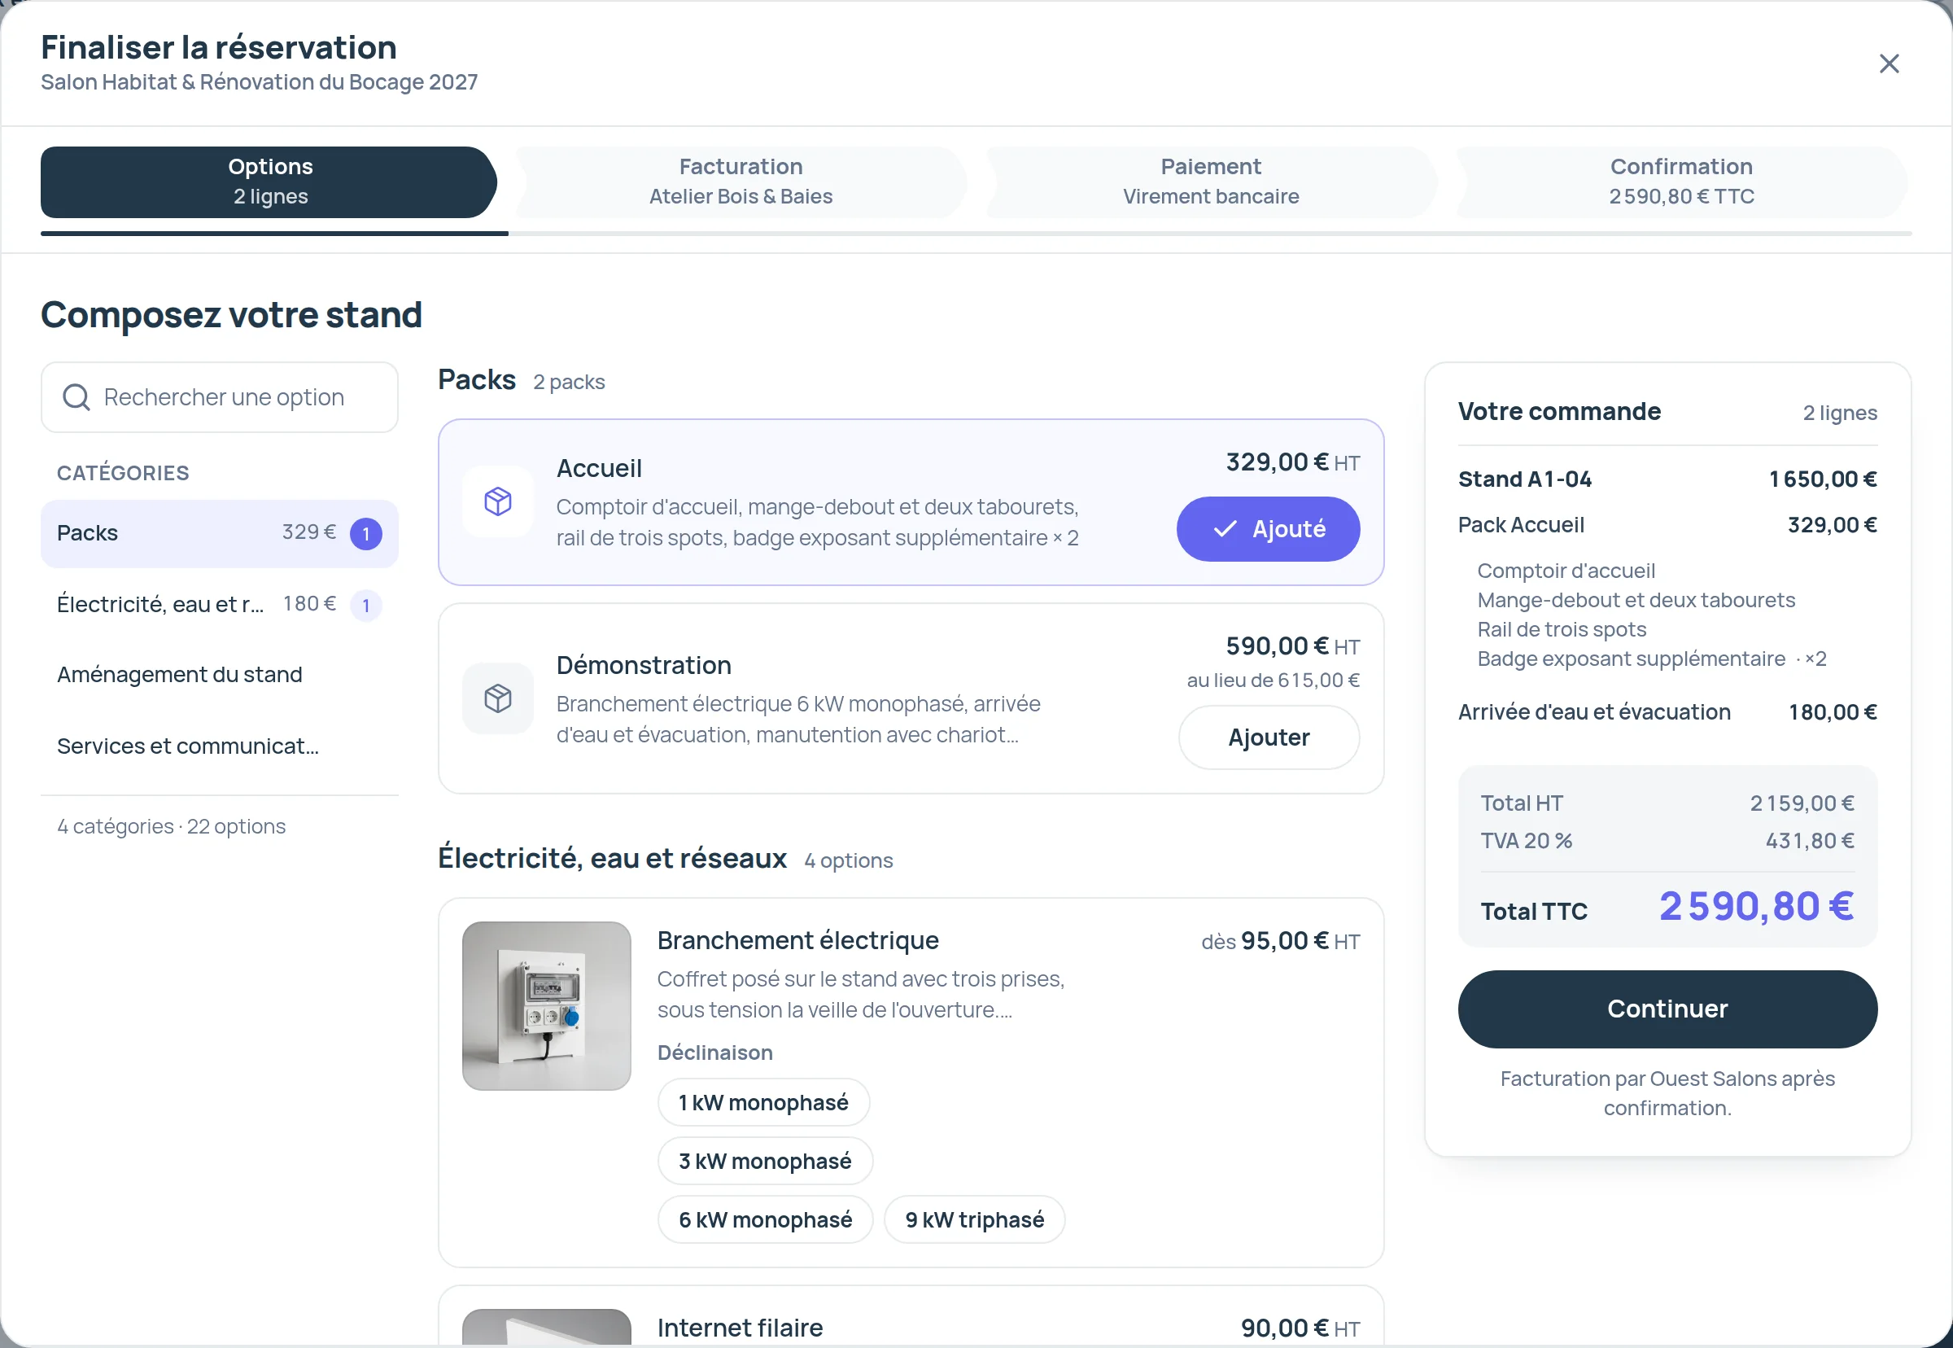Go to the Paiement step
The width and height of the screenshot is (1953, 1348).
click(x=1211, y=182)
